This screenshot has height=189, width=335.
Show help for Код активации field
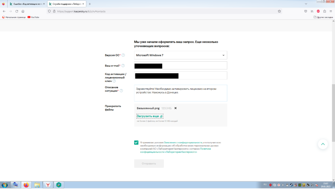tap(114, 81)
